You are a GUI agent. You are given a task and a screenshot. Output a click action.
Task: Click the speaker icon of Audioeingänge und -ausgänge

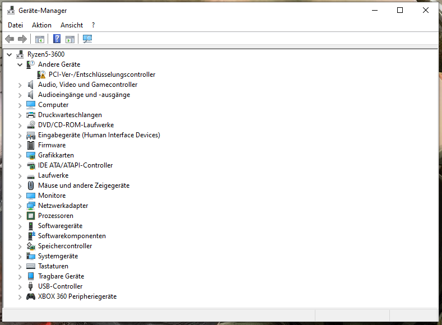click(30, 95)
